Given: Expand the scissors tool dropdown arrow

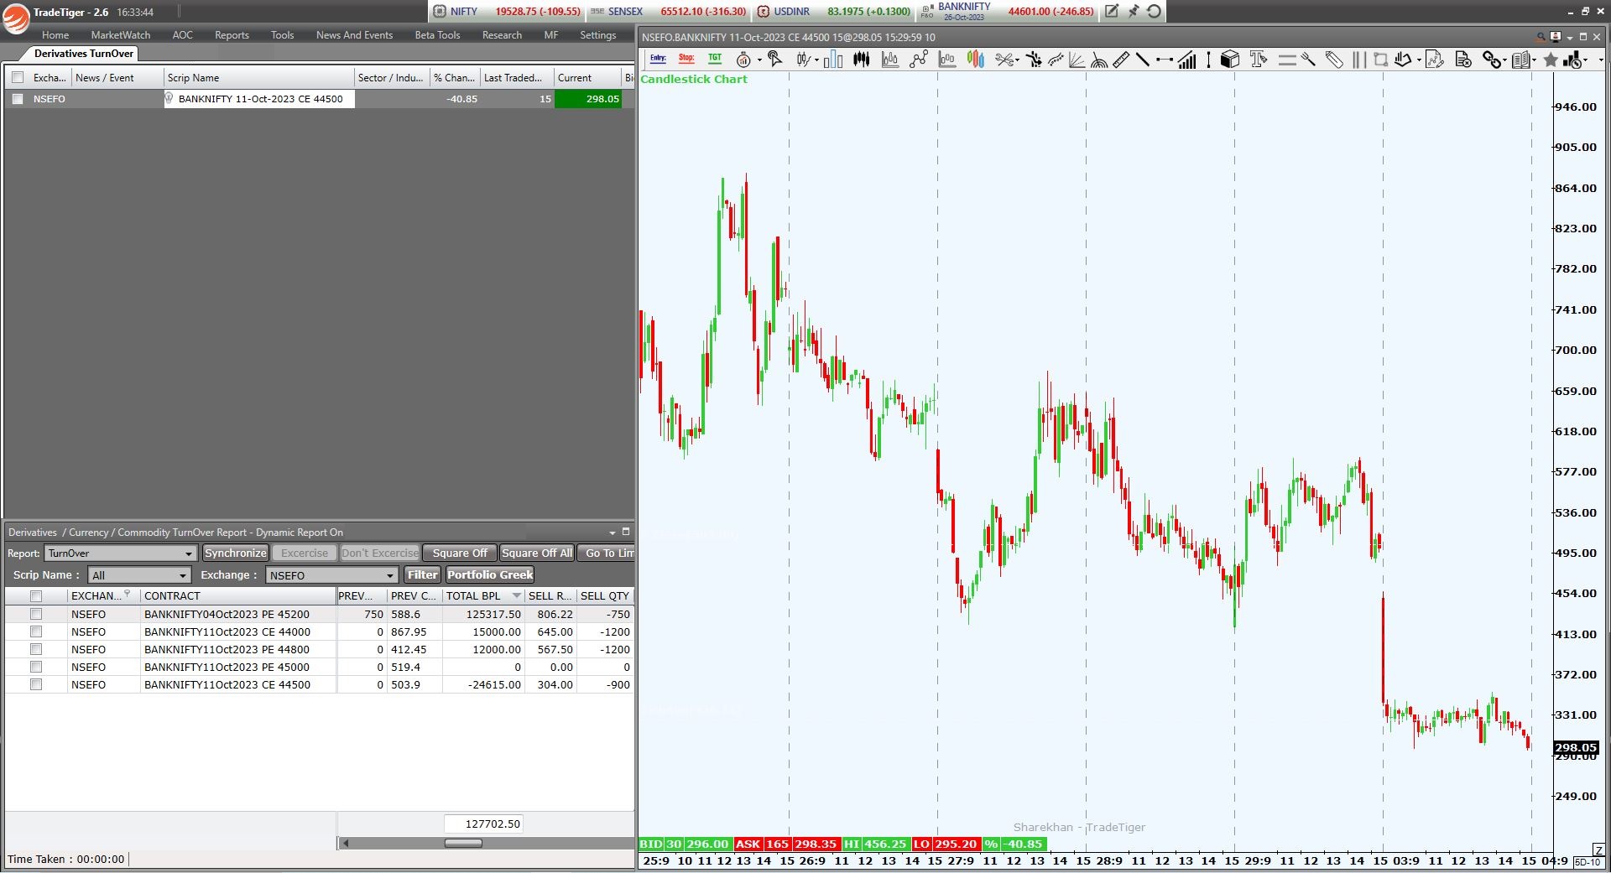Looking at the screenshot, I should [1017, 60].
